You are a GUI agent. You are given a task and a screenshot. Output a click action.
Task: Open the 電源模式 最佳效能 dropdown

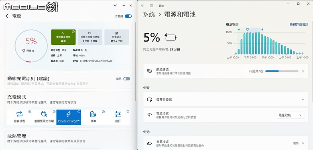[x=290, y=115]
